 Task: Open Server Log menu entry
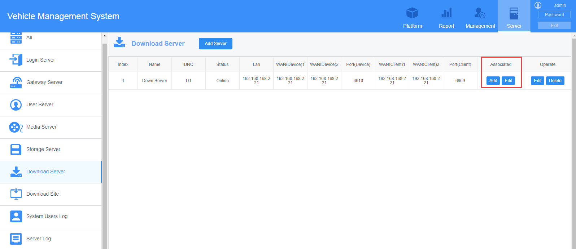(51, 239)
